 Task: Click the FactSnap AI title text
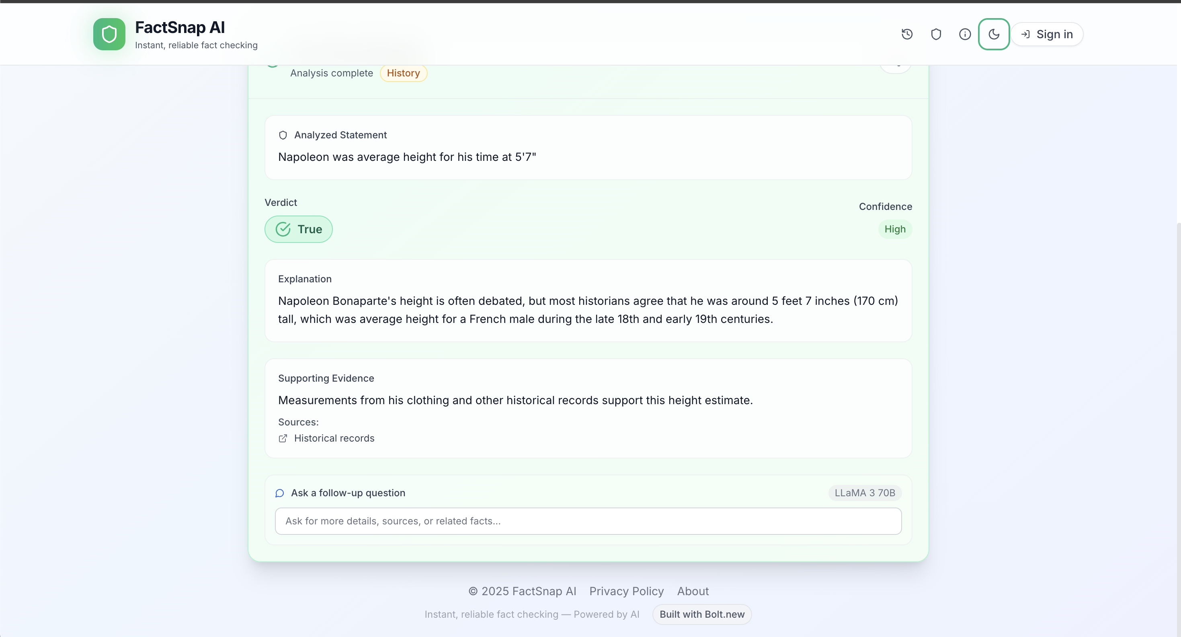(x=180, y=27)
